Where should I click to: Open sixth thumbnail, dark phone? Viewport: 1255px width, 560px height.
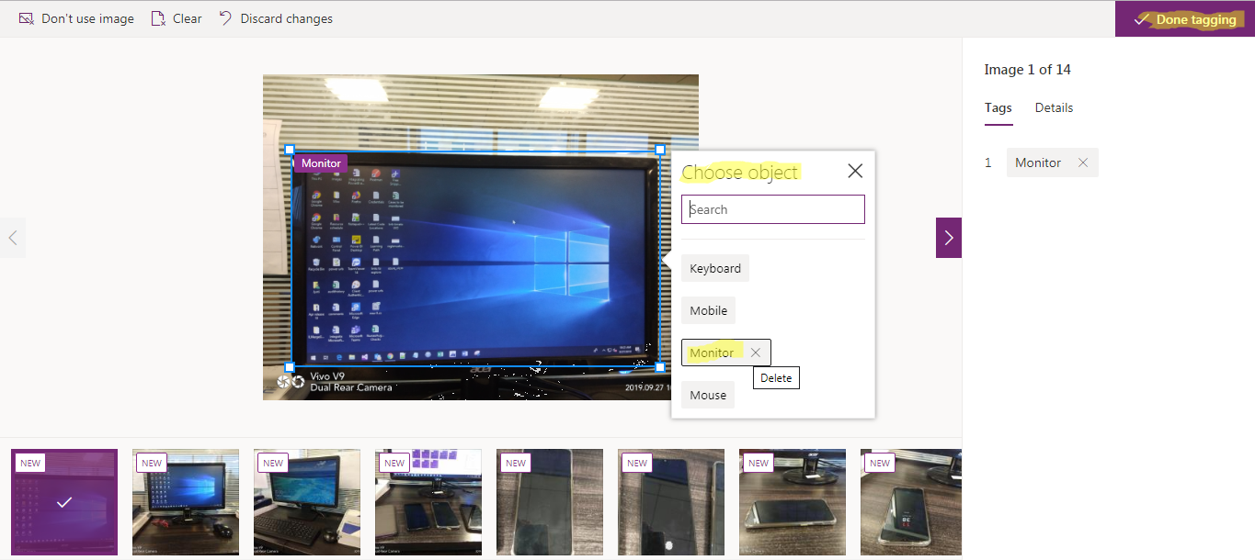(671, 502)
